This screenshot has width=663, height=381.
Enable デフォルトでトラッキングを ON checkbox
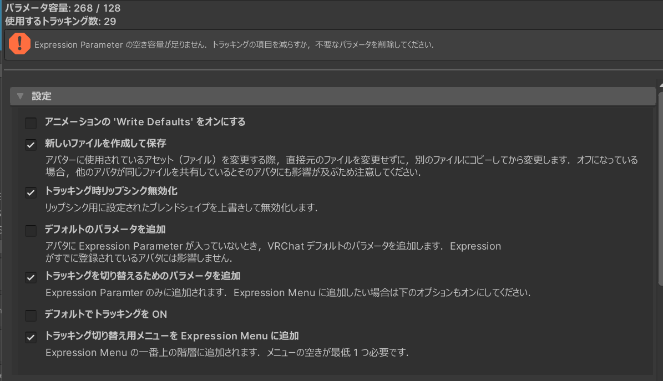point(31,316)
